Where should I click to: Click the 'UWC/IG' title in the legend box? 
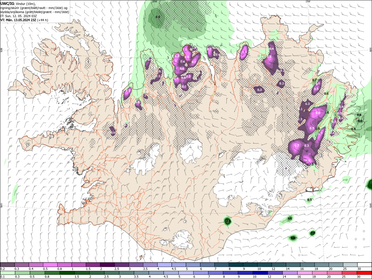pos(7,3)
